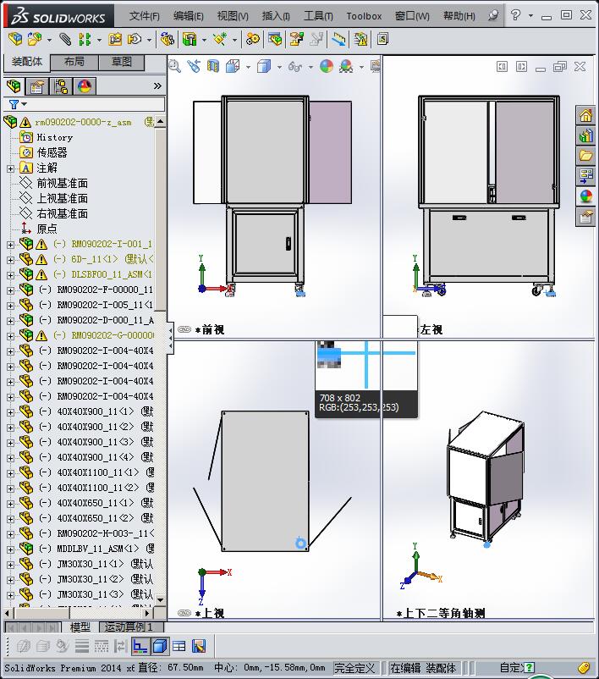Switch to the 布局 layout tab
The width and height of the screenshot is (599, 679).
click(74, 62)
